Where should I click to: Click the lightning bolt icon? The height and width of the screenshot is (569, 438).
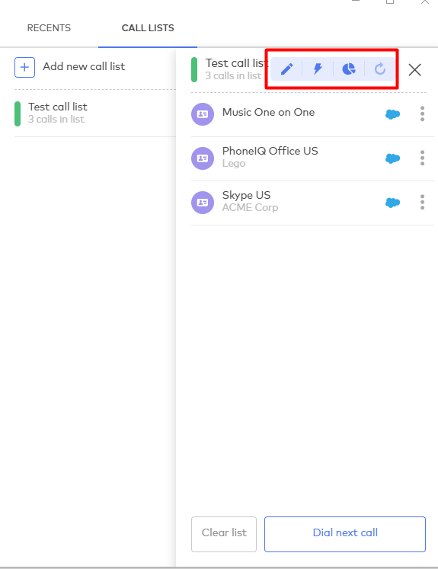(x=318, y=69)
